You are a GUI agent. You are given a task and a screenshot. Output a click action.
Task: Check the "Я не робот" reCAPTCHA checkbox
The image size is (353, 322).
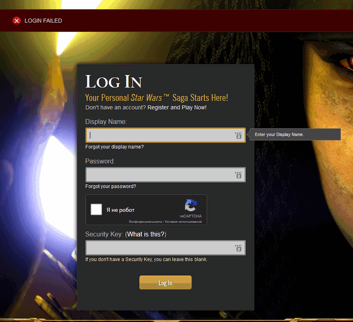96,209
